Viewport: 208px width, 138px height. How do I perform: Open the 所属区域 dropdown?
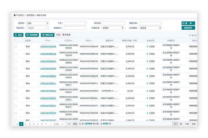tap(113, 28)
